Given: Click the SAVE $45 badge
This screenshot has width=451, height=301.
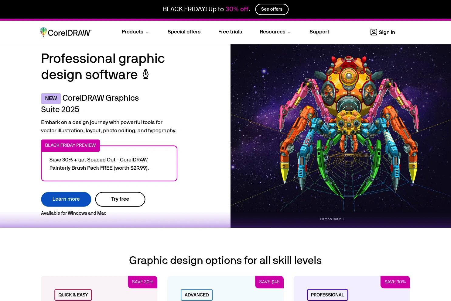Looking at the screenshot, I should click(269, 282).
